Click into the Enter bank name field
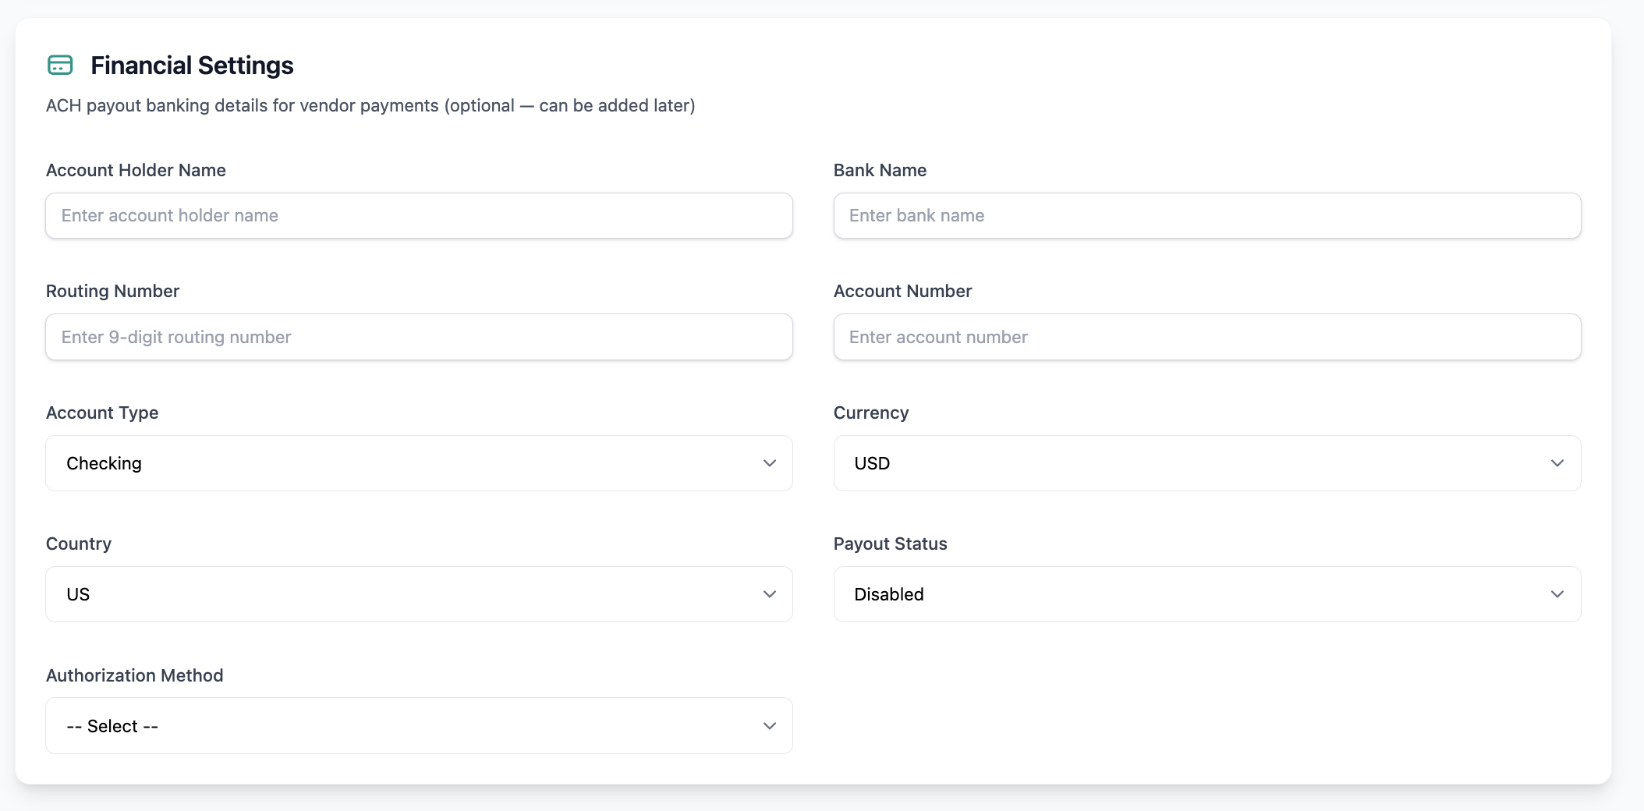The height and width of the screenshot is (811, 1644). tap(1206, 216)
